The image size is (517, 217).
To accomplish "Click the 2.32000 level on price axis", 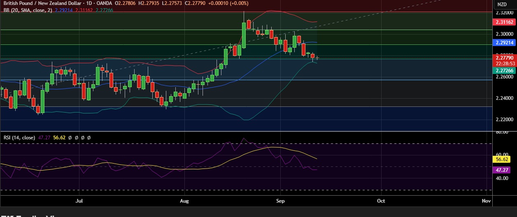I will click(504, 13).
